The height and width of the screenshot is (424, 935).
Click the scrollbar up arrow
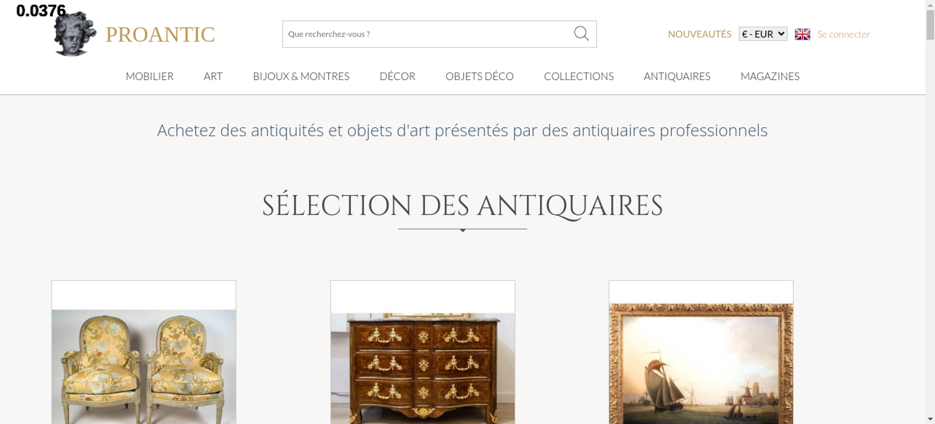(930, 4)
